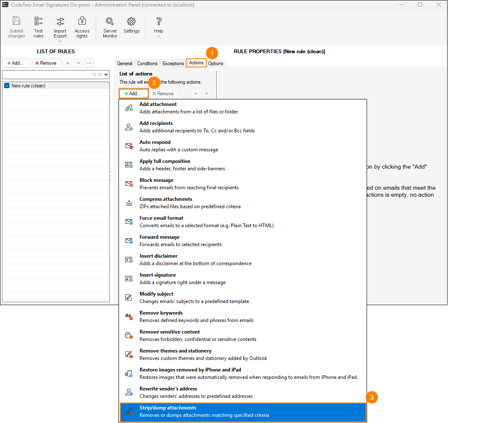Switch to the Conditions tab
This screenshot has width=488, height=423.
pos(147,63)
